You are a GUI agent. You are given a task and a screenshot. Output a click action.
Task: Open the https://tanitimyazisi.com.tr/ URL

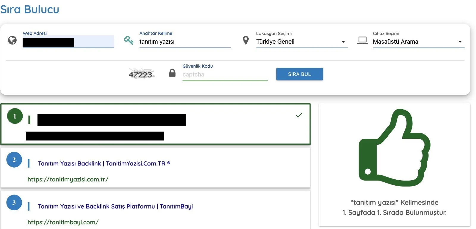click(x=68, y=179)
